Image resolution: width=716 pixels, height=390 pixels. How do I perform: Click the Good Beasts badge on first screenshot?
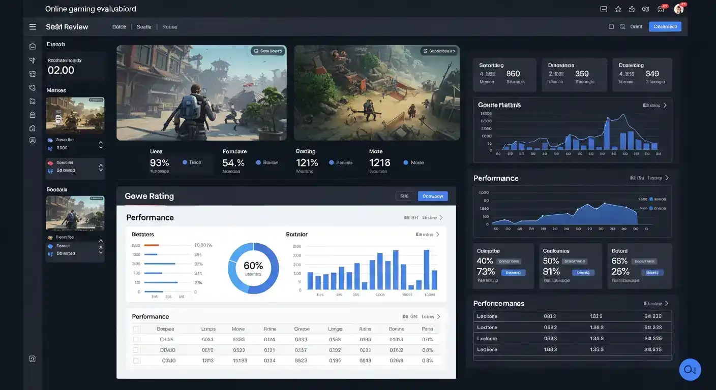pyautogui.click(x=266, y=50)
